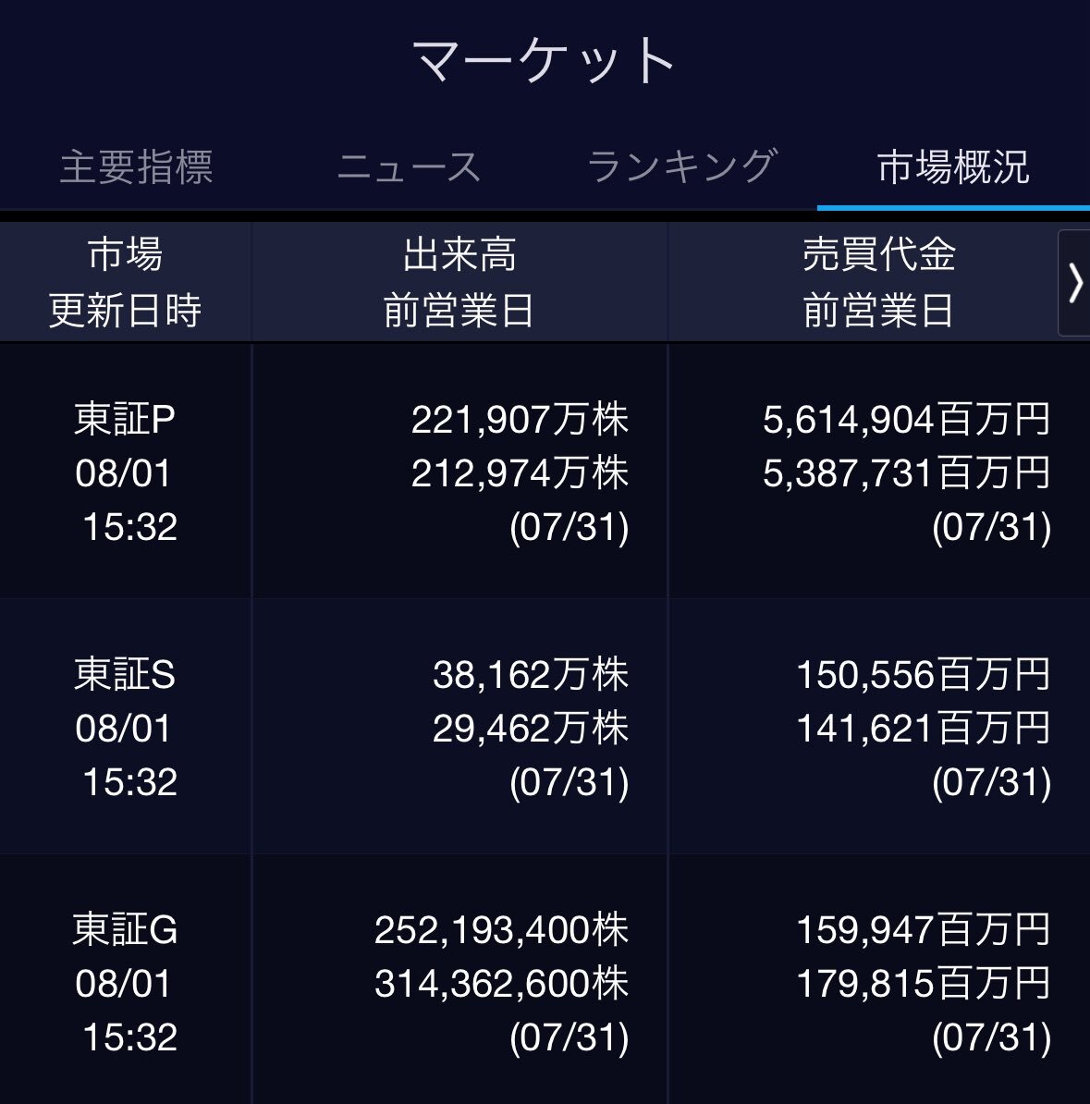Image resolution: width=1090 pixels, height=1104 pixels.
Task: Select 東証P volume 221,907万株
Action: 520,419
